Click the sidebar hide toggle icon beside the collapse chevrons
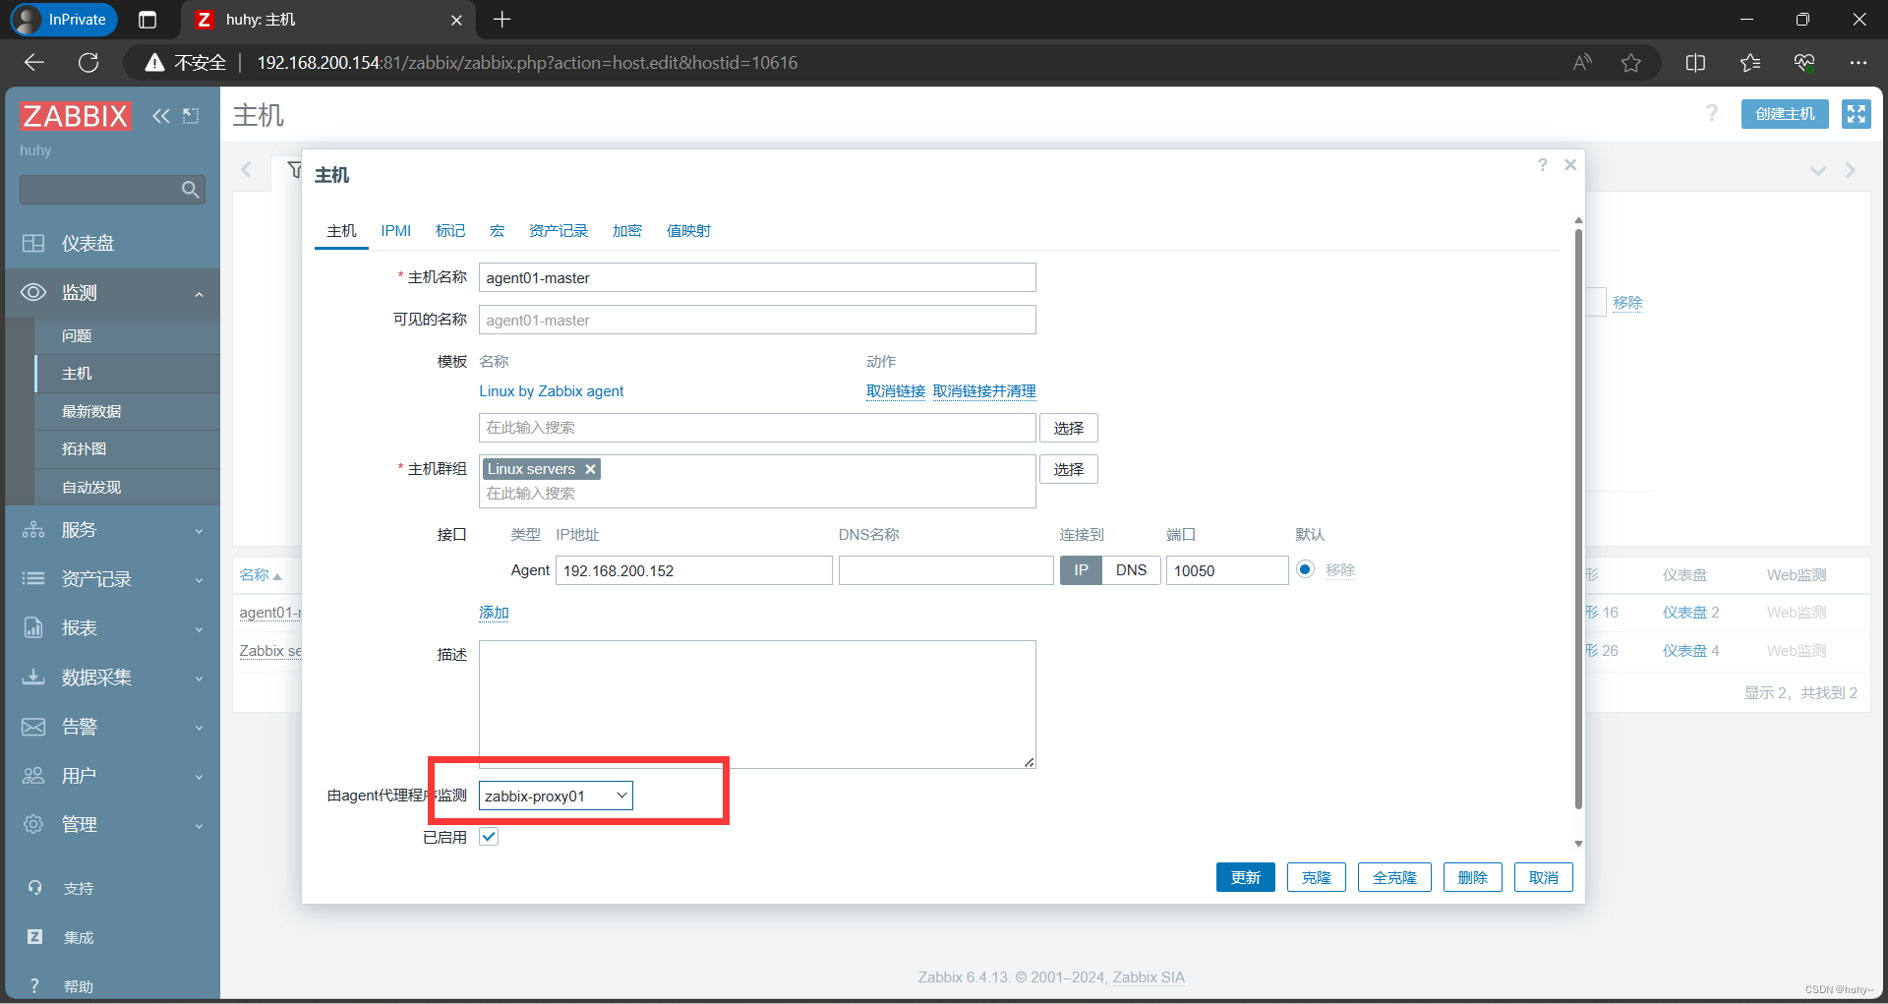Viewport: 1888px width, 1004px height. click(191, 116)
